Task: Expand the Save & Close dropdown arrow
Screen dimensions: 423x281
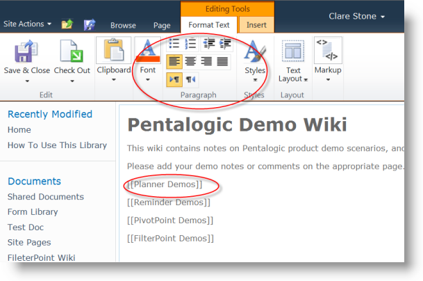Action: (27, 81)
